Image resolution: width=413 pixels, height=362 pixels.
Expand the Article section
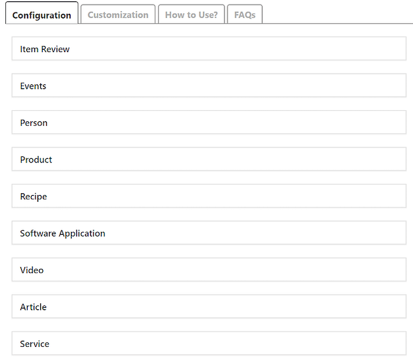(x=209, y=307)
